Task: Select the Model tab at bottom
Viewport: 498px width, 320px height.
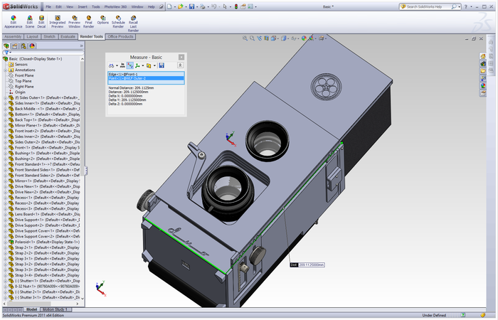Action: point(31,309)
